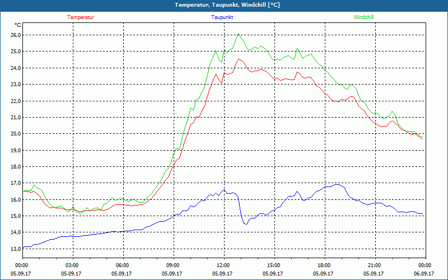Click the 09:00 time axis label
The image size is (448, 280).
click(x=174, y=265)
